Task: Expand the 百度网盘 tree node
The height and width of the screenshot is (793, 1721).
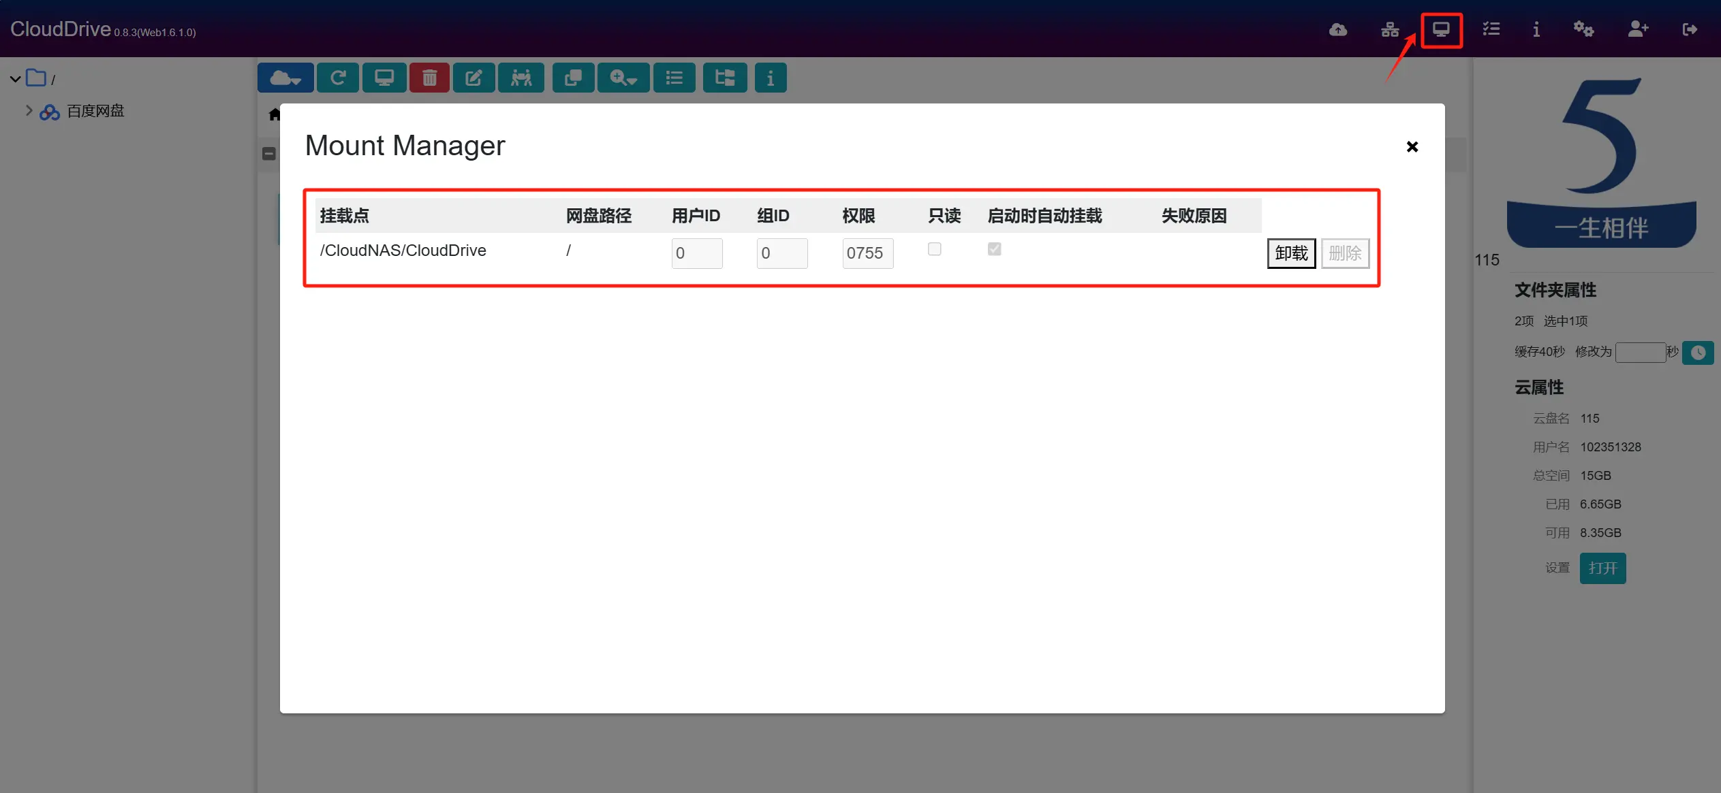Action: [x=29, y=110]
